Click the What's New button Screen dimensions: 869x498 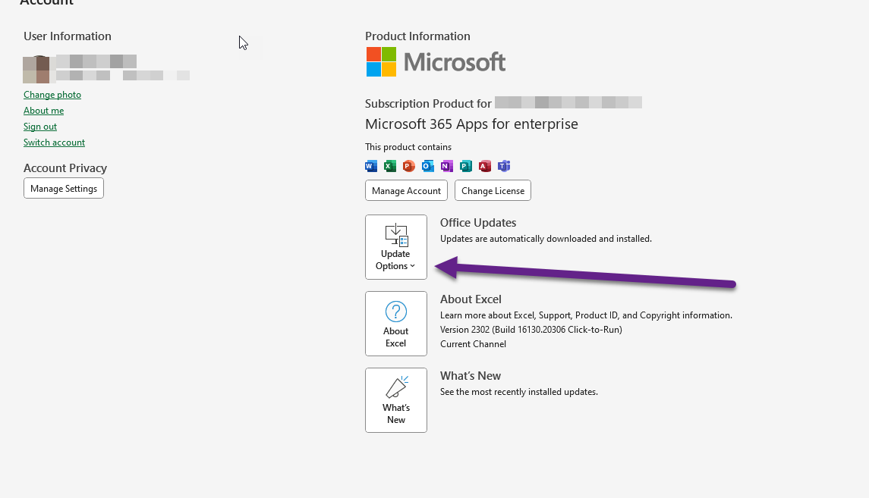click(396, 400)
